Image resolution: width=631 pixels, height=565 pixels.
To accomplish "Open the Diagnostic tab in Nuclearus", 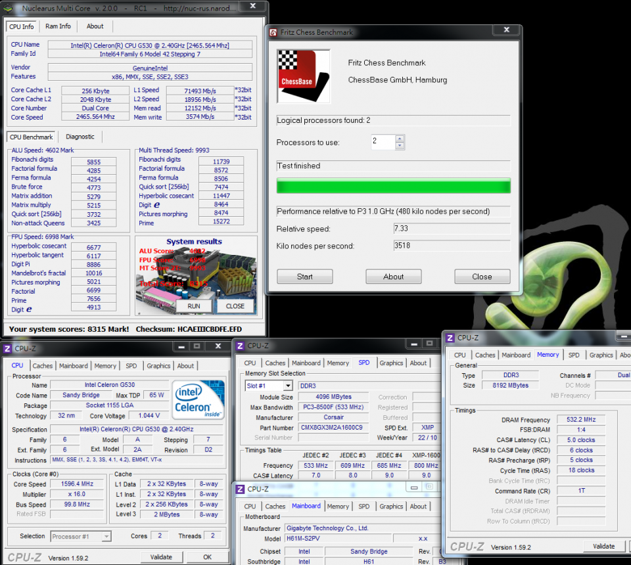I will [80, 136].
